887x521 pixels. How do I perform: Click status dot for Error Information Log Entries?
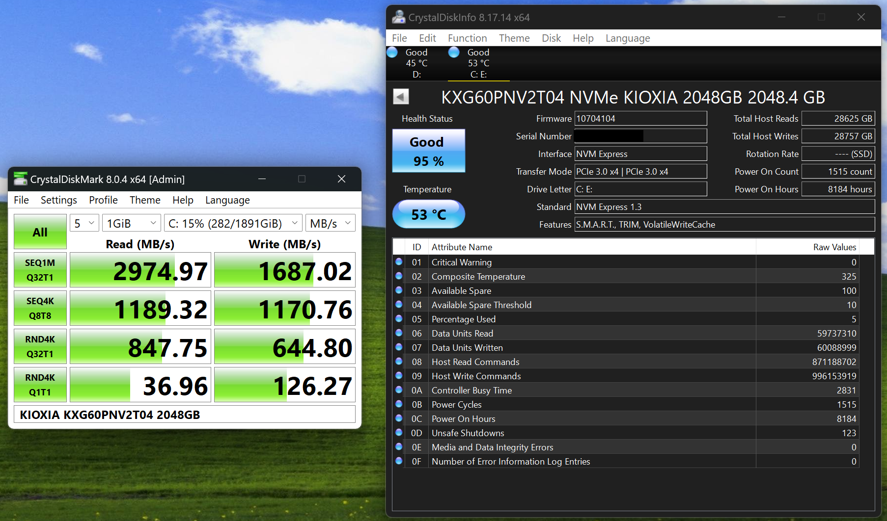coord(399,461)
